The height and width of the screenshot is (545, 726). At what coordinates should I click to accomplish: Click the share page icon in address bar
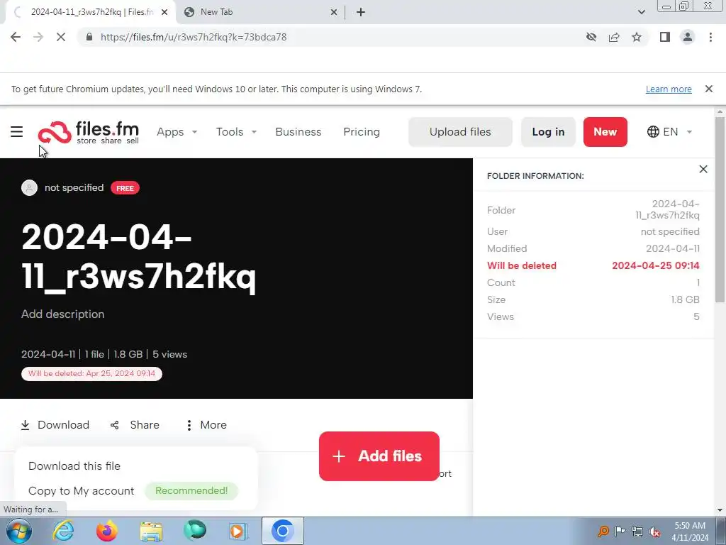(x=614, y=37)
